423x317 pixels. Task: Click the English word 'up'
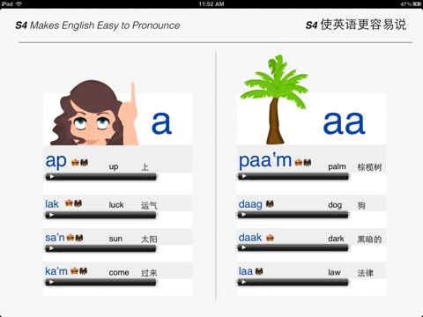114,167
